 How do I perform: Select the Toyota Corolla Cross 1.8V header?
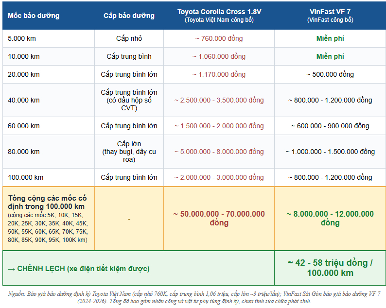point(219,16)
